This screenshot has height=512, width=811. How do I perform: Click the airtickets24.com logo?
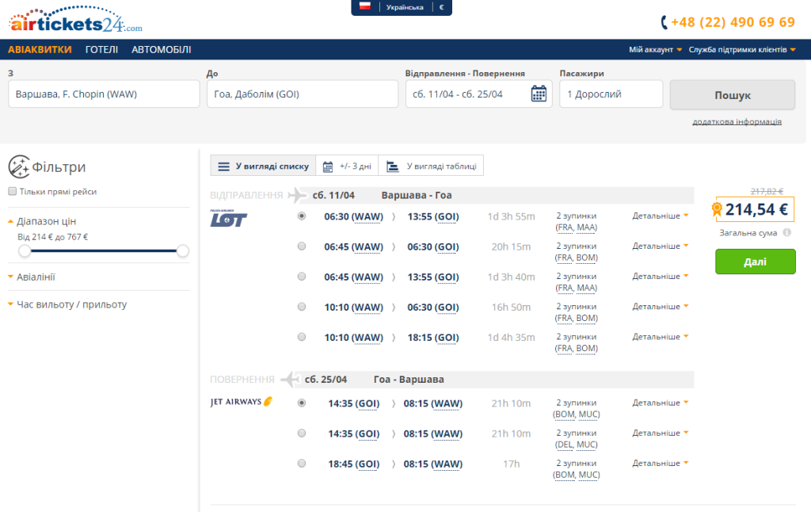pyautogui.click(x=75, y=20)
